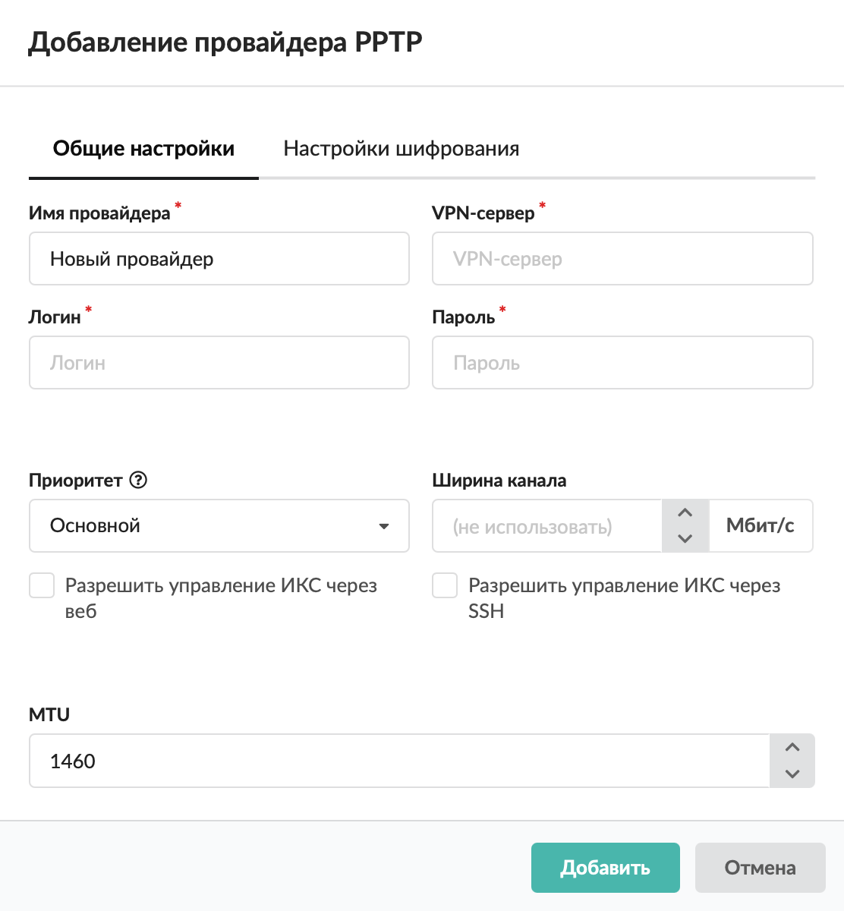
Task: Select the Общие настройки tab
Action: click(x=143, y=149)
